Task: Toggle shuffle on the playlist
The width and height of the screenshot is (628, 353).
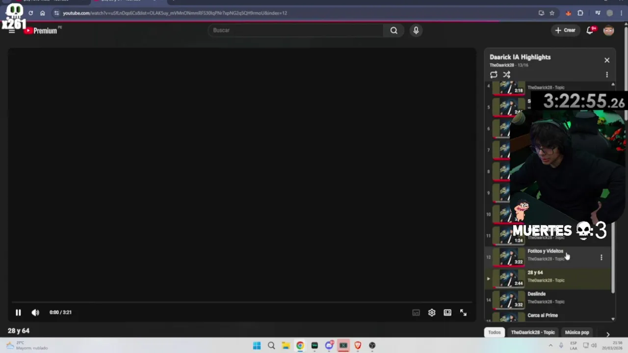Action: tap(506, 75)
